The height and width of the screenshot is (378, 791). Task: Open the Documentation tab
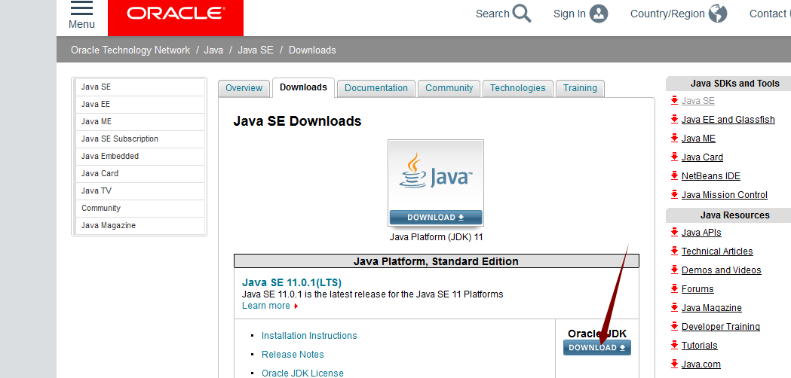click(376, 88)
